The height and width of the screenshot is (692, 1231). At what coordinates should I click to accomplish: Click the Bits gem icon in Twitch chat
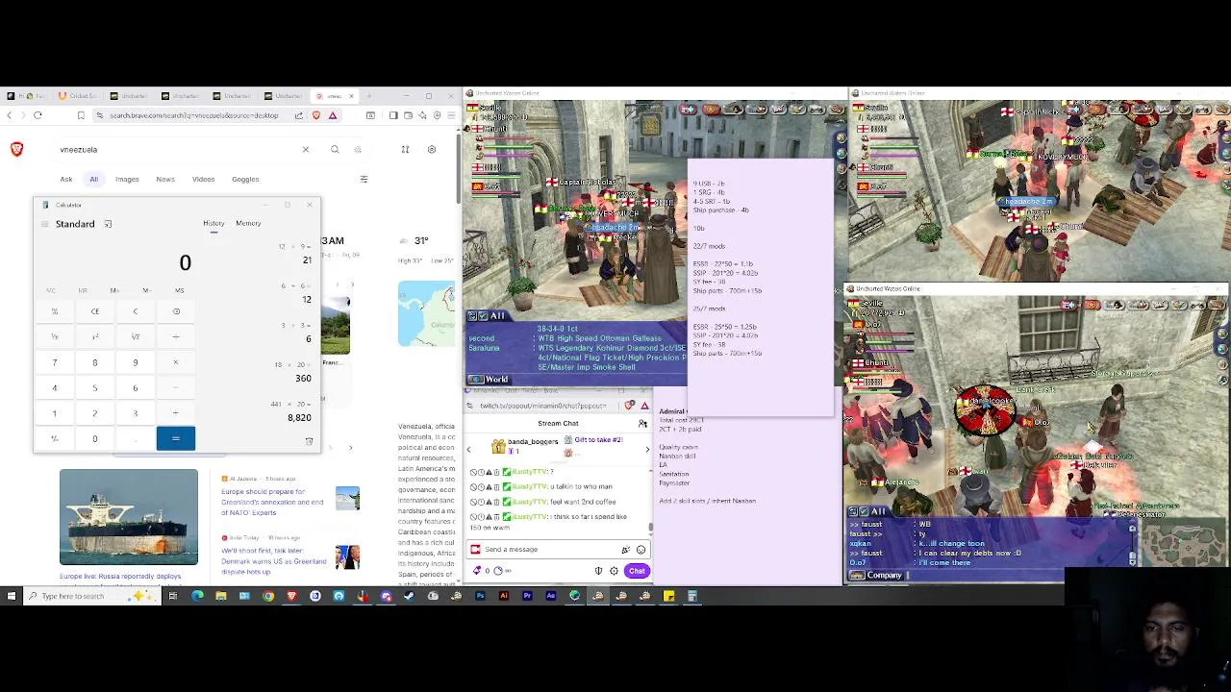pos(478,571)
